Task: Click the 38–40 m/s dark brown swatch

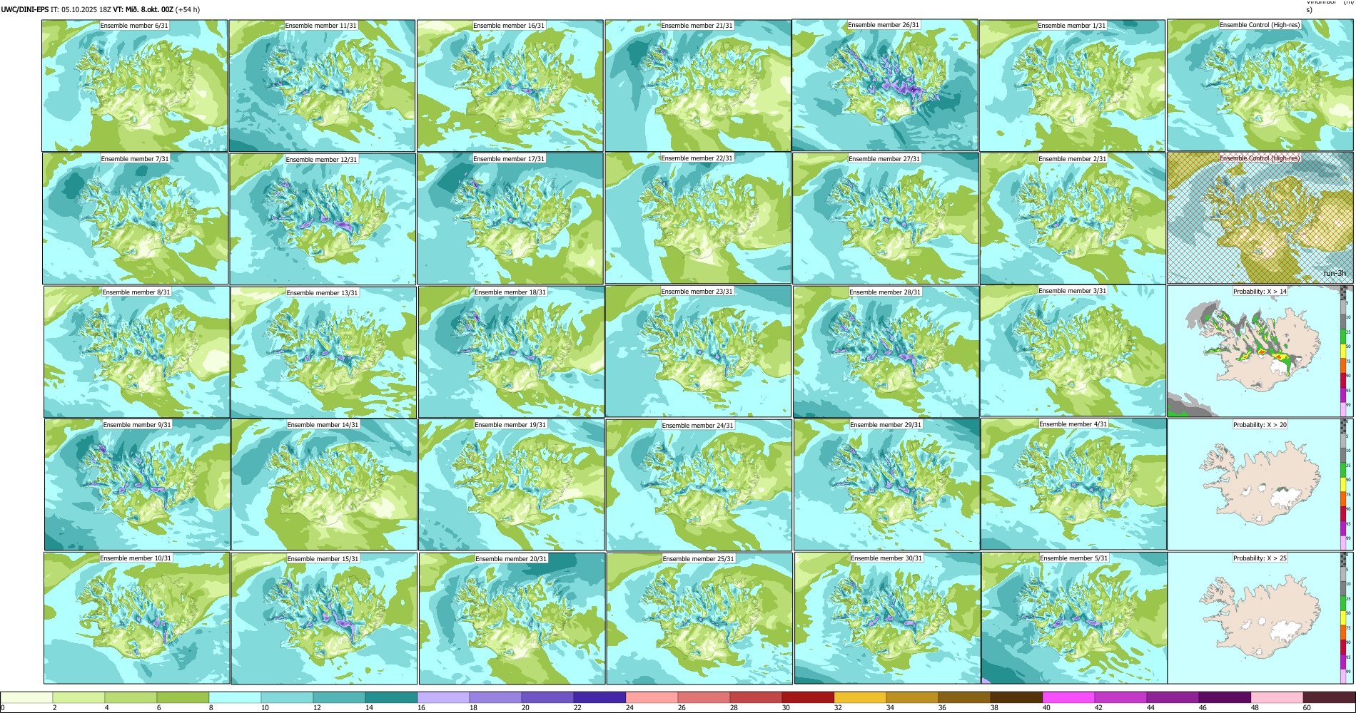Action: (1016, 697)
